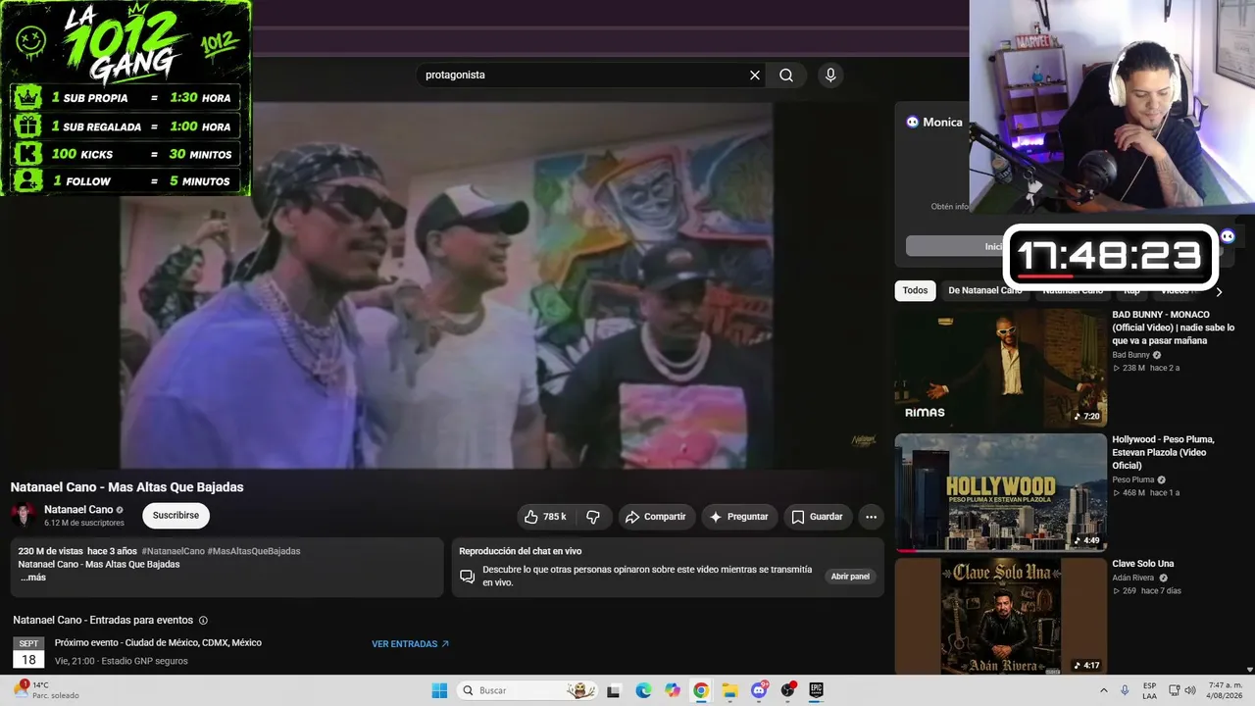Select the "De Natanael Cano" filter chip
This screenshot has height=706, width=1255.
pos(984,290)
